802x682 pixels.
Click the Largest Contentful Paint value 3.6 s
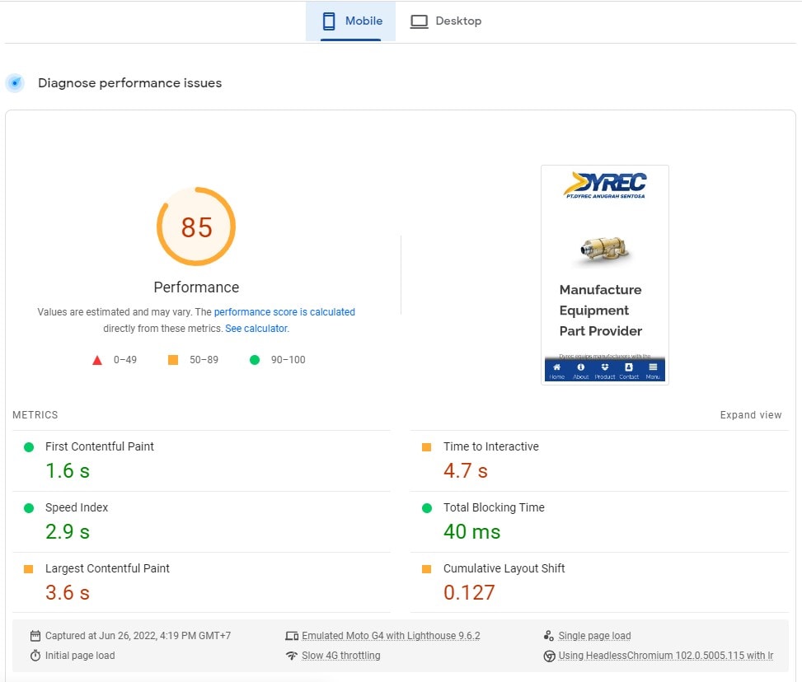(x=67, y=592)
